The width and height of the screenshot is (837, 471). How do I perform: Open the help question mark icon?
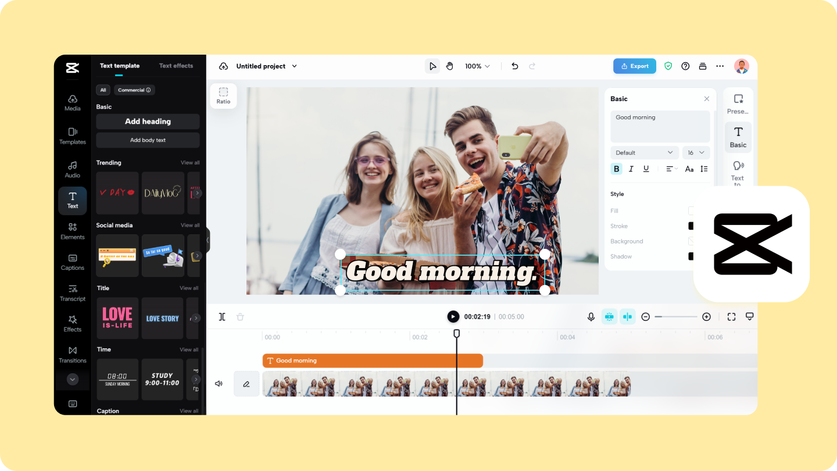(685, 66)
